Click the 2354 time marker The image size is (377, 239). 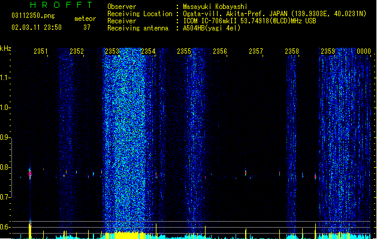[x=148, y=51]
